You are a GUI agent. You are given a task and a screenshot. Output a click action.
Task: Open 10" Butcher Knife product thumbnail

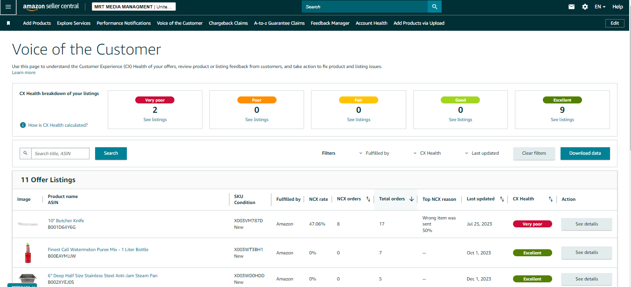(x=28, y=224)
